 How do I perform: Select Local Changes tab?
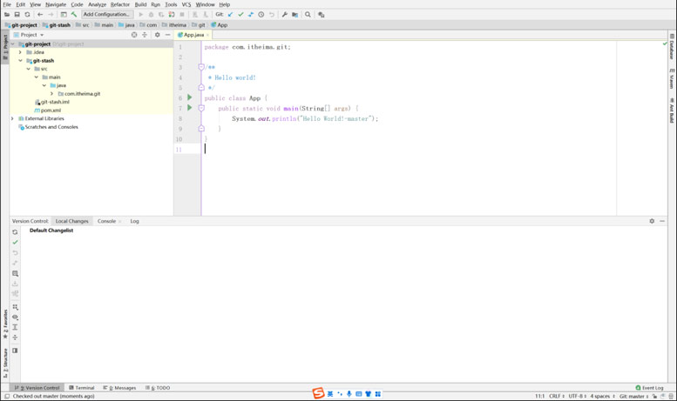point(71,221)
